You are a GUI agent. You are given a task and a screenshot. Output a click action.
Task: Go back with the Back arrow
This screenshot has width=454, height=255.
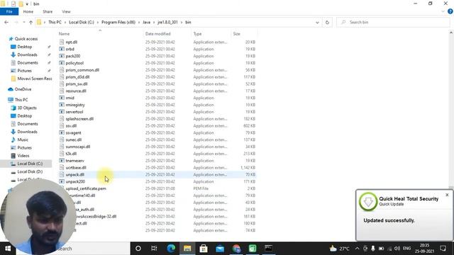(6, 22)
